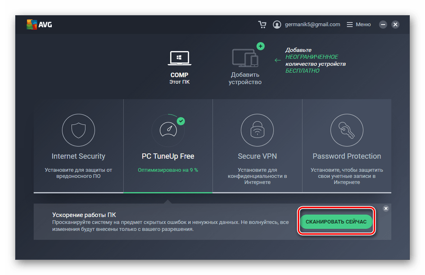Click Оптимизировано на 9 % status
Screen dimensions: 425x275
pyautogui.click(x=168, y=170)
